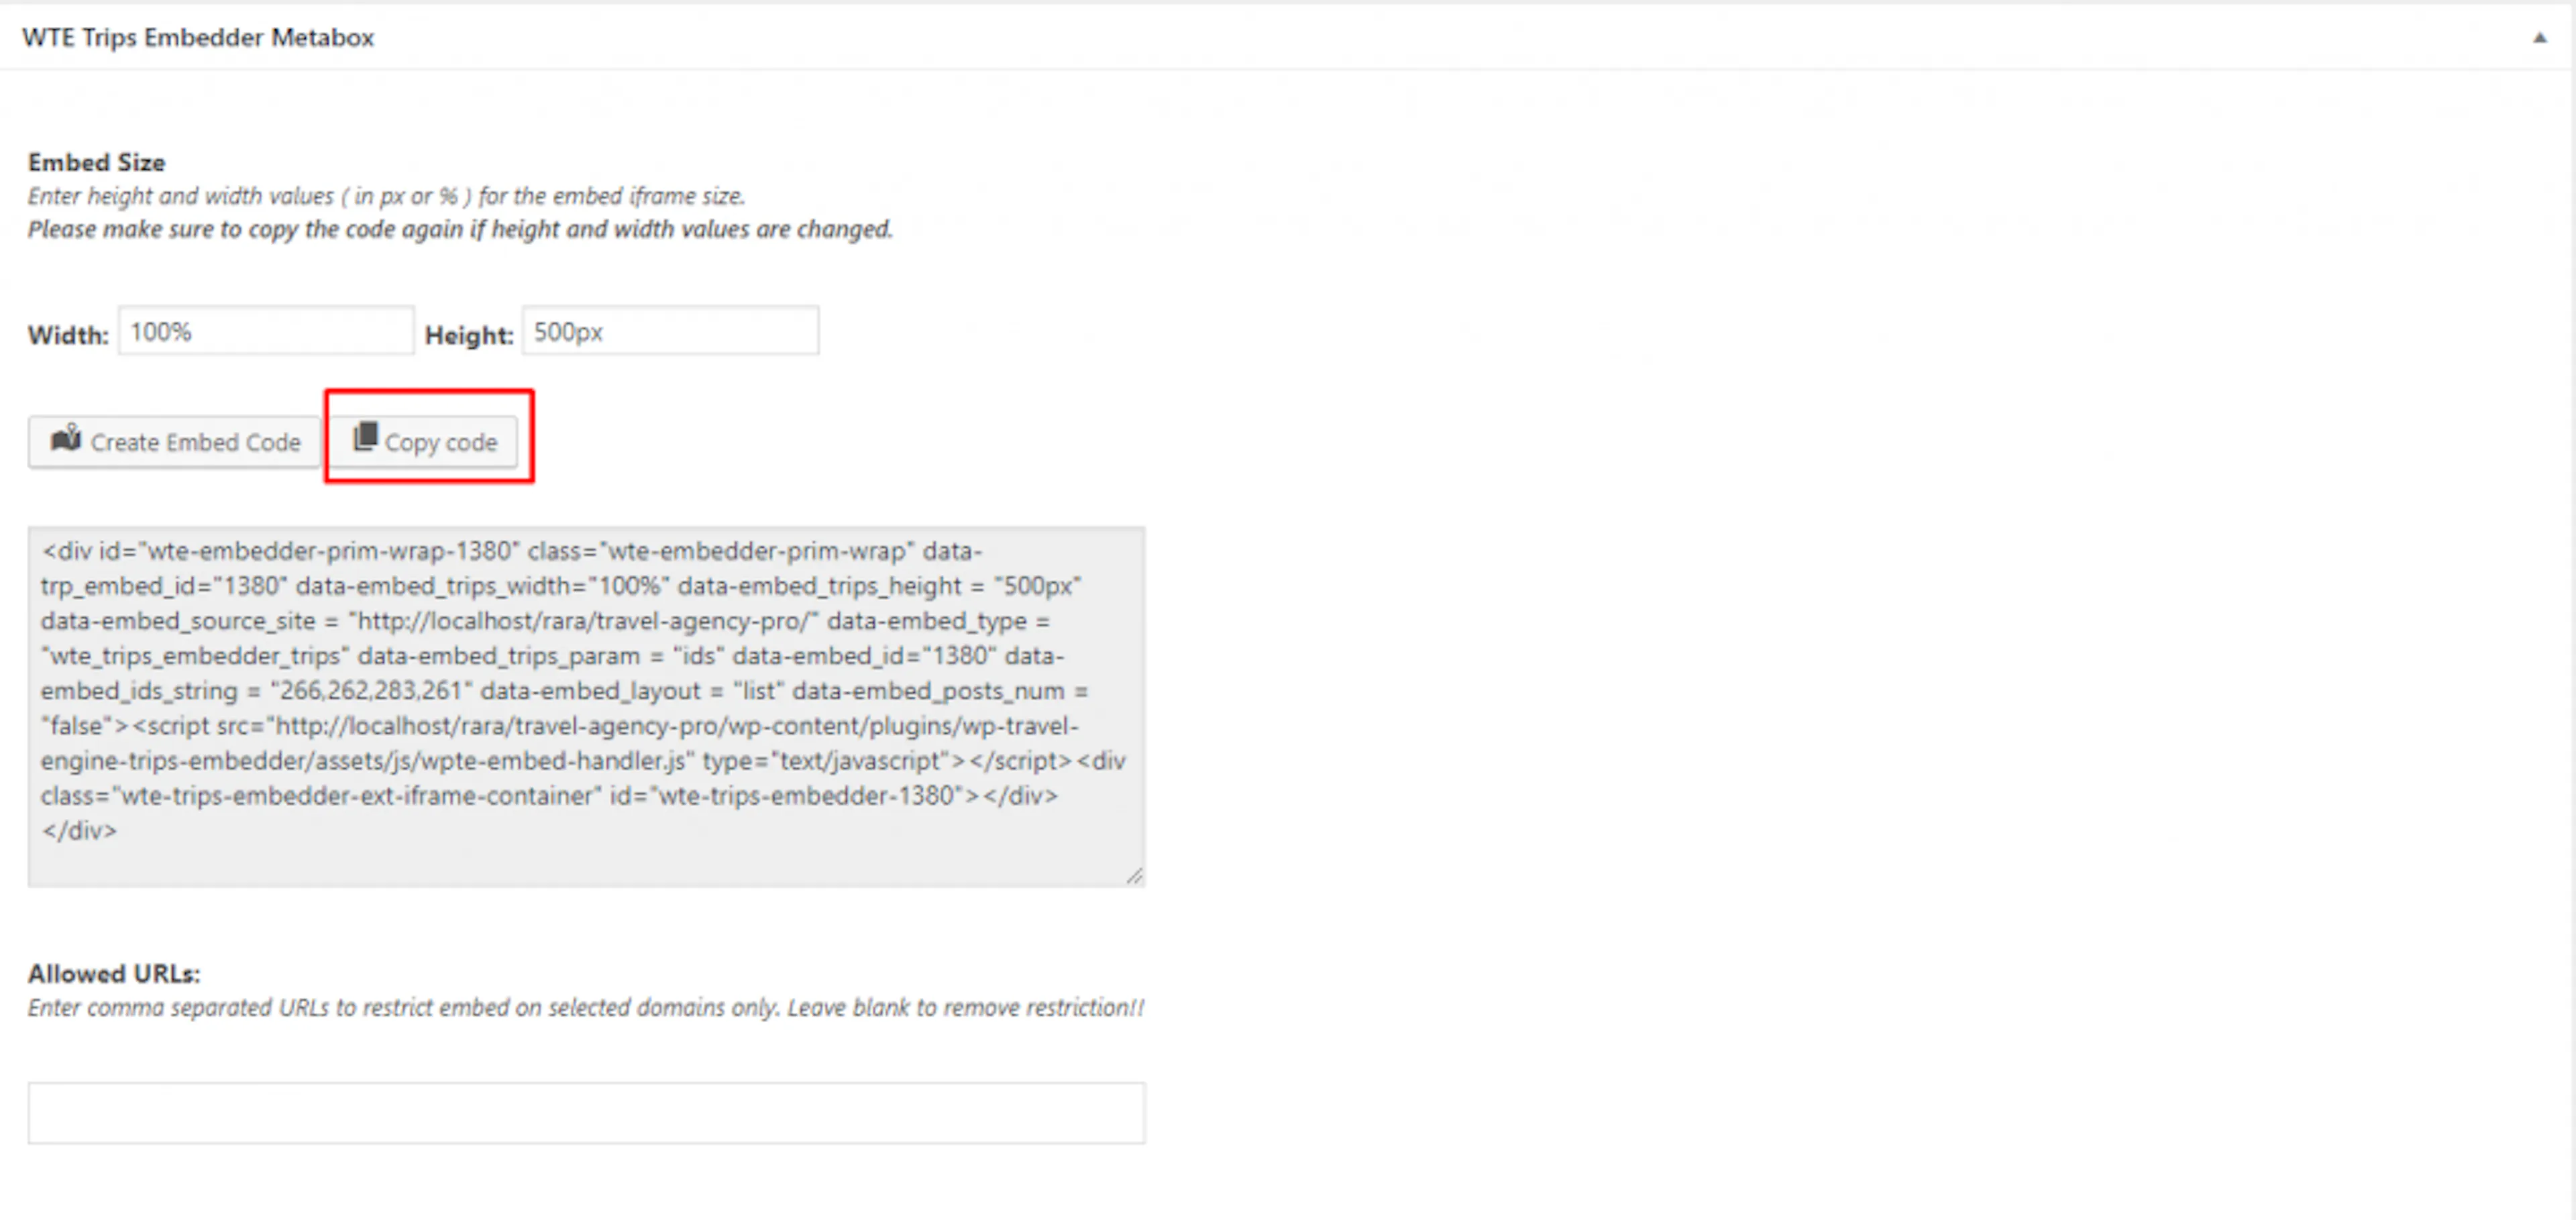This screenshot has width=2576, height=1220.
Task: Click the map icon on Create Embed Code
Action: 66,438
